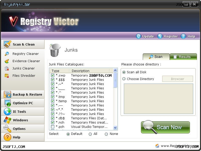
Task: Click the Junks trash can icon
Action: point(55,50)
